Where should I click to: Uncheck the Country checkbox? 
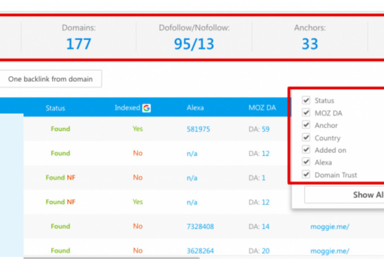(x=306, y=138)
